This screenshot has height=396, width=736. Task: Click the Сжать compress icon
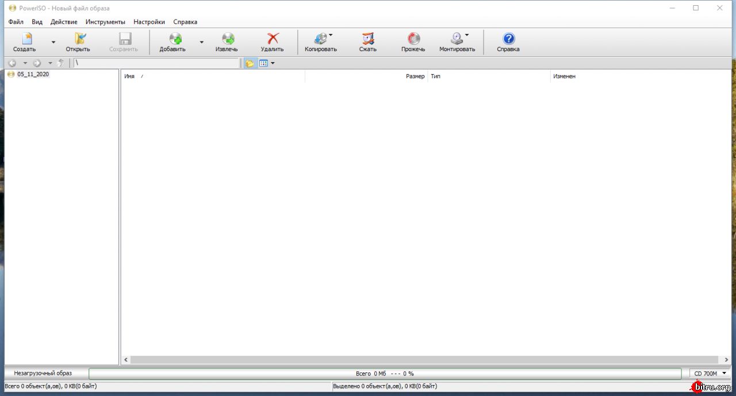[368, 39]
